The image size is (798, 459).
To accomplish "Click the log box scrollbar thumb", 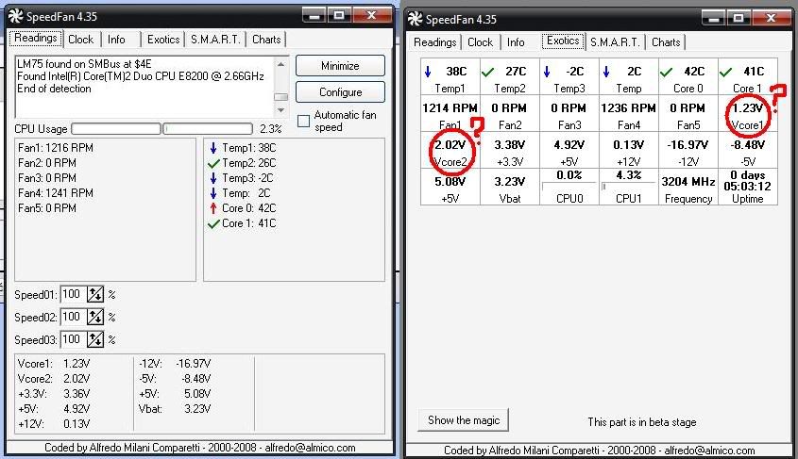I will click(280, 97).
